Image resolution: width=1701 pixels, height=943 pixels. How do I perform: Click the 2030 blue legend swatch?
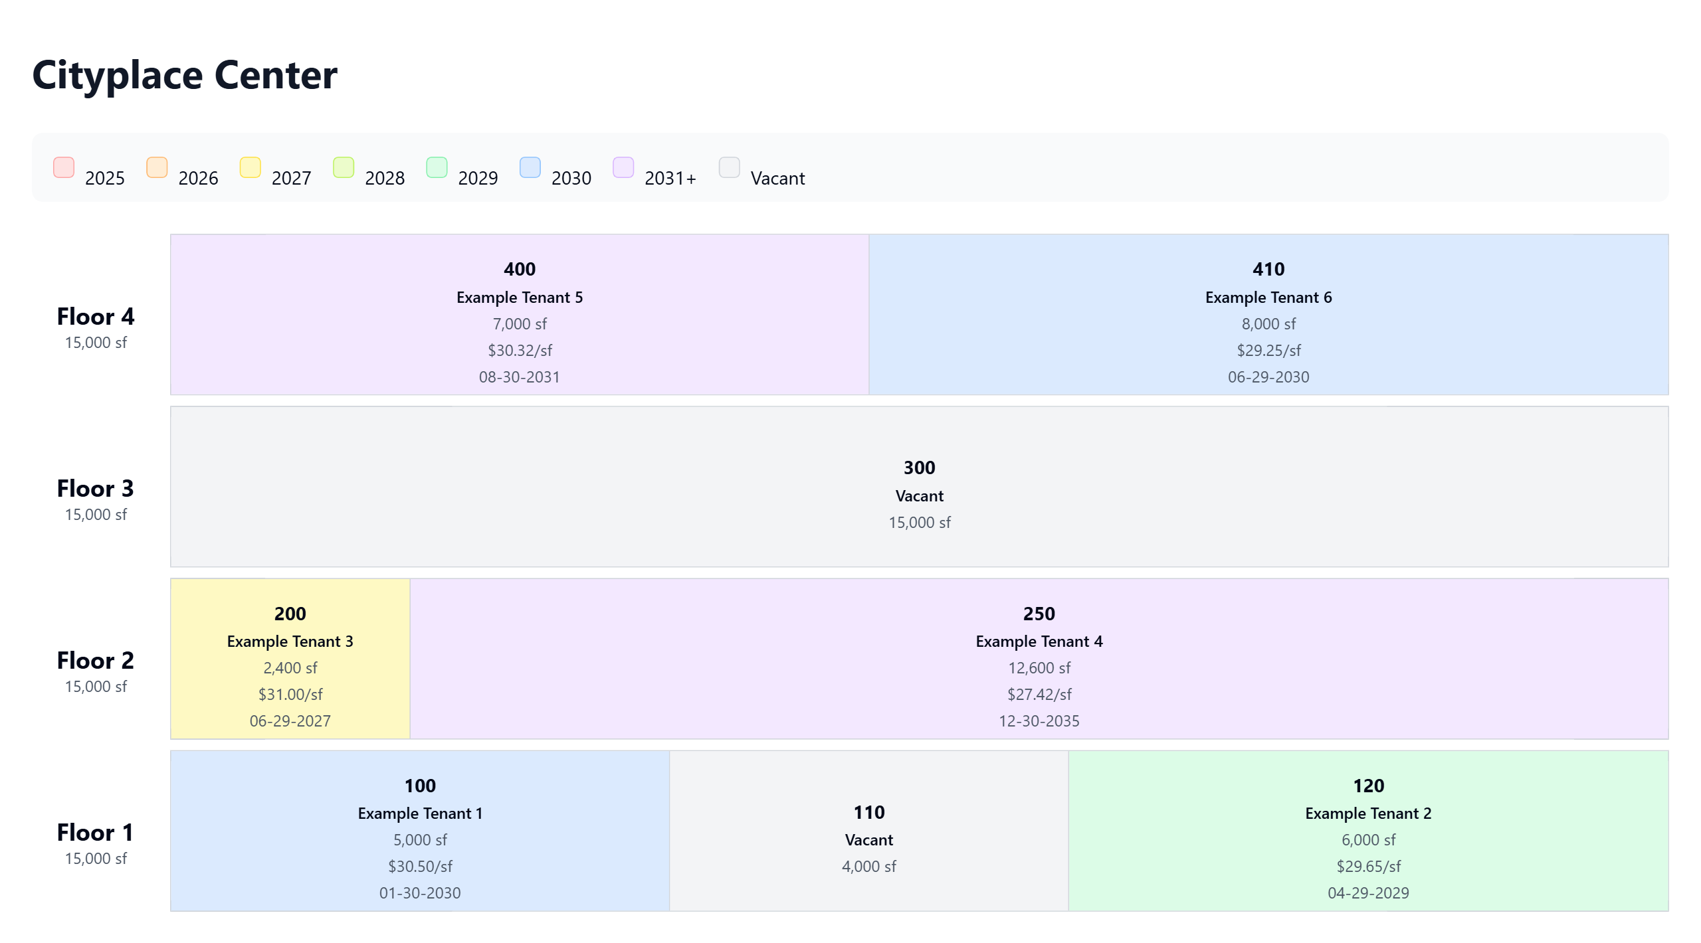point(530,167)
